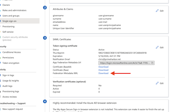
Task: Download Federation Metadata XML
Action: pyautogui.click(x=103, y=73)
